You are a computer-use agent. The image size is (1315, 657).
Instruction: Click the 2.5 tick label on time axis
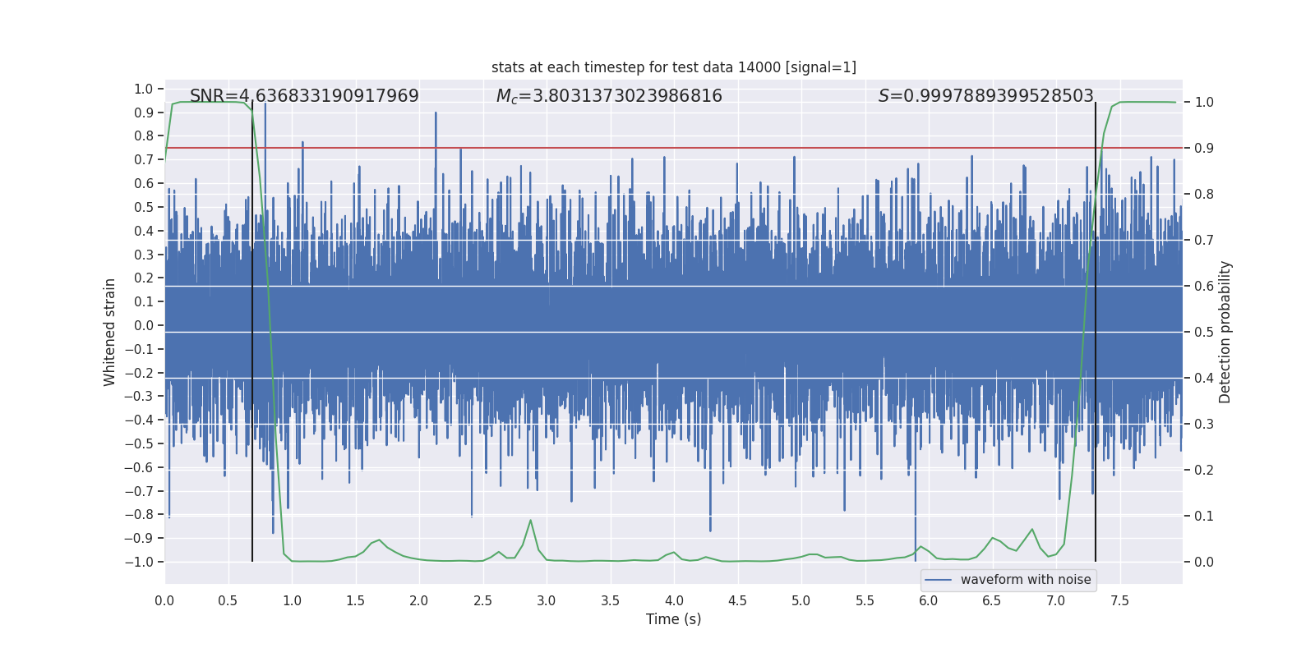coord(482,601)
